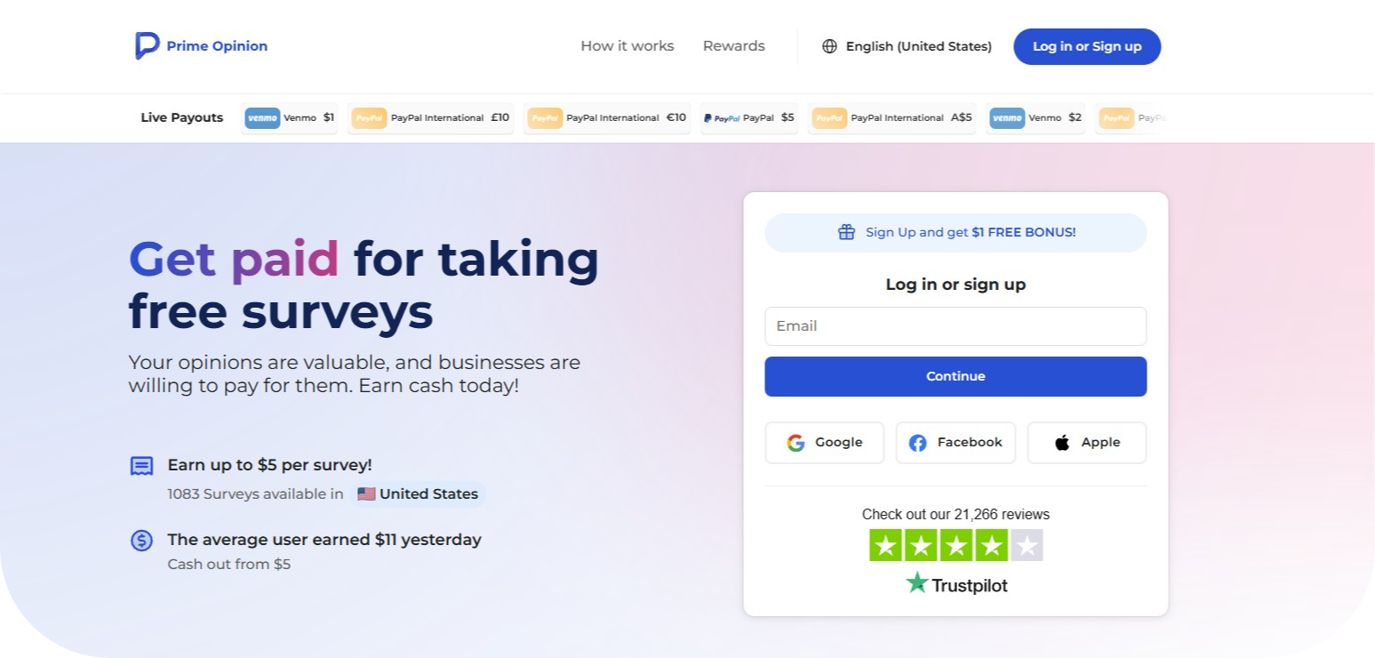Click the Trustpilot green star rating

click(x=955, y=545)
